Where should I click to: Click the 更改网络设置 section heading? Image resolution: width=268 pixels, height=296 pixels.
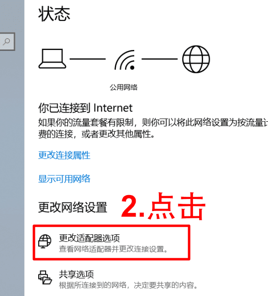(x=73, y=208)
